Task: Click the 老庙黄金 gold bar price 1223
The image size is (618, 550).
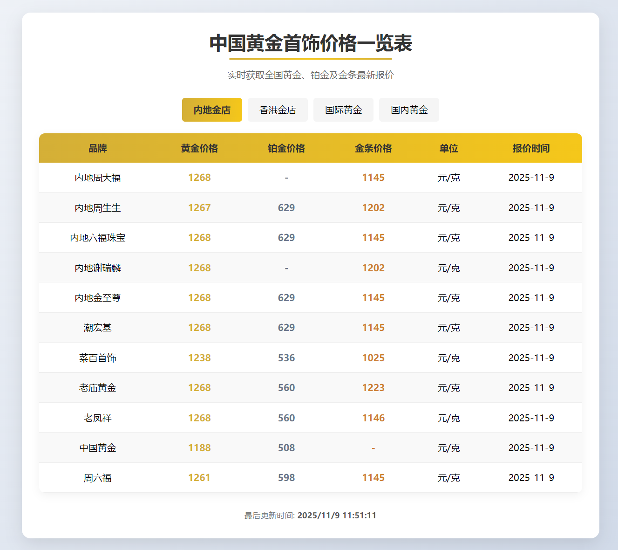Action: pyautogui.click(x=373, y=387)
